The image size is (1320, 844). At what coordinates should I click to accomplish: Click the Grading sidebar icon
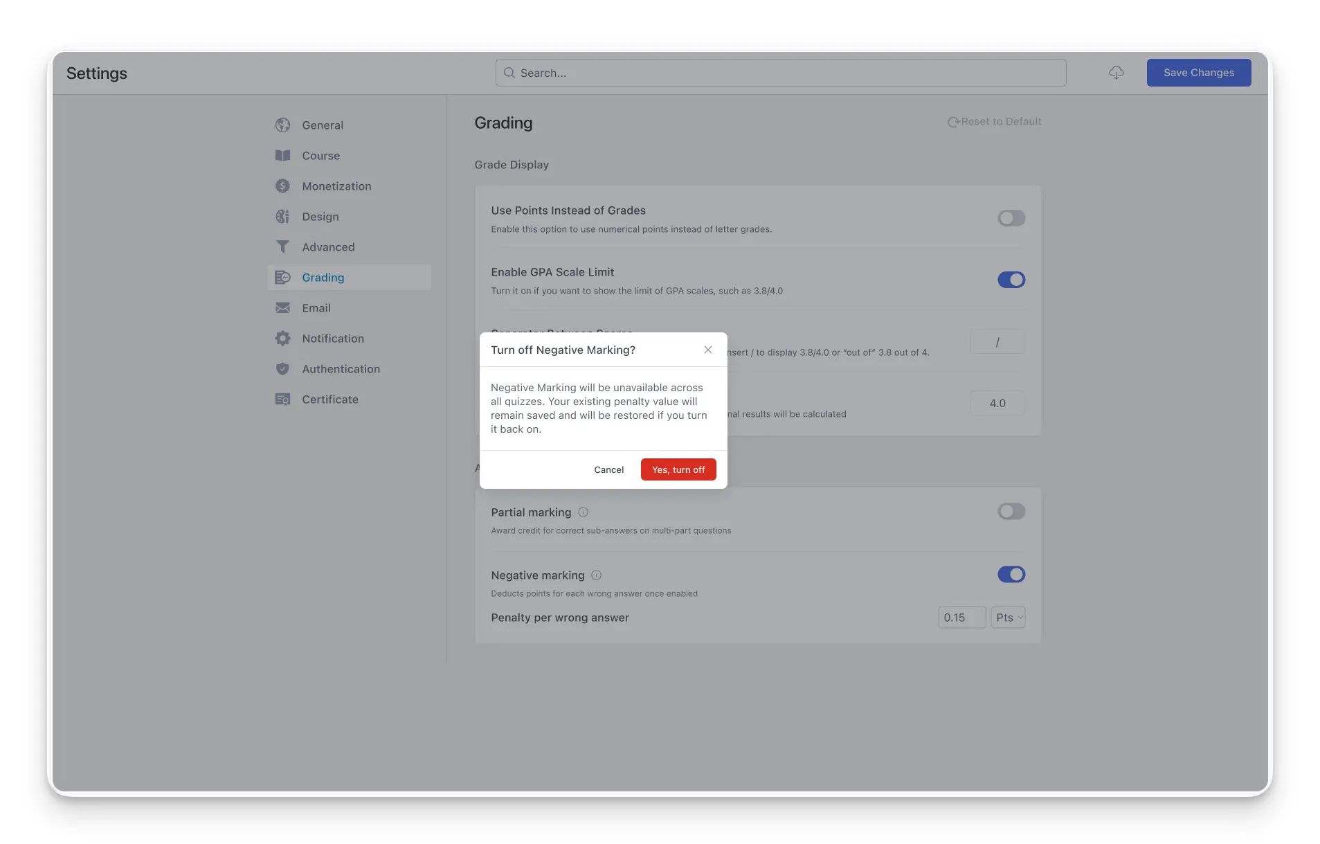(x=282, y=278)
